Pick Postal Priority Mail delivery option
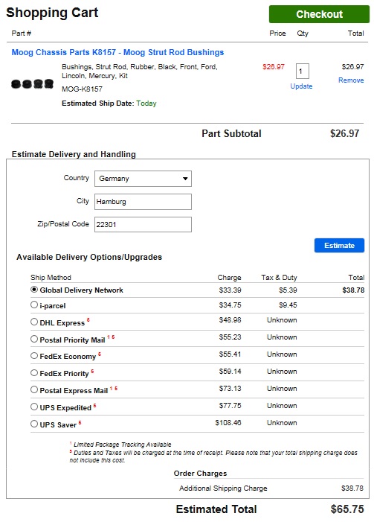Viewport: 374px width, 522px height. point(34,339)
